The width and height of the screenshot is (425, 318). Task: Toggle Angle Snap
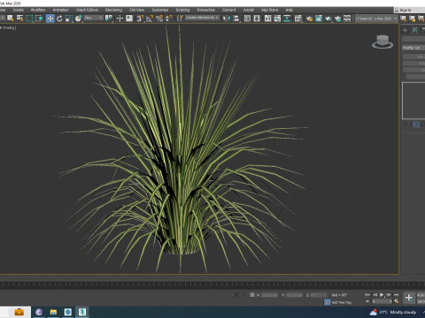coord(150,19)
